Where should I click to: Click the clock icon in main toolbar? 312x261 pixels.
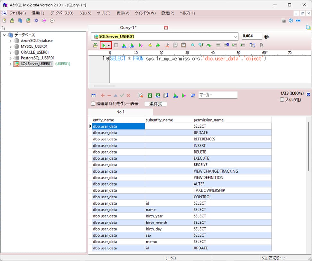pos(52,21)
